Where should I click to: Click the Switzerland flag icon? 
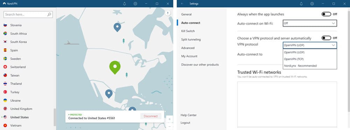[5, 67]
